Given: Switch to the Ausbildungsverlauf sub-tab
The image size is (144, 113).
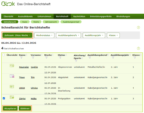Looking at the screenshot, I should [71, 22].
